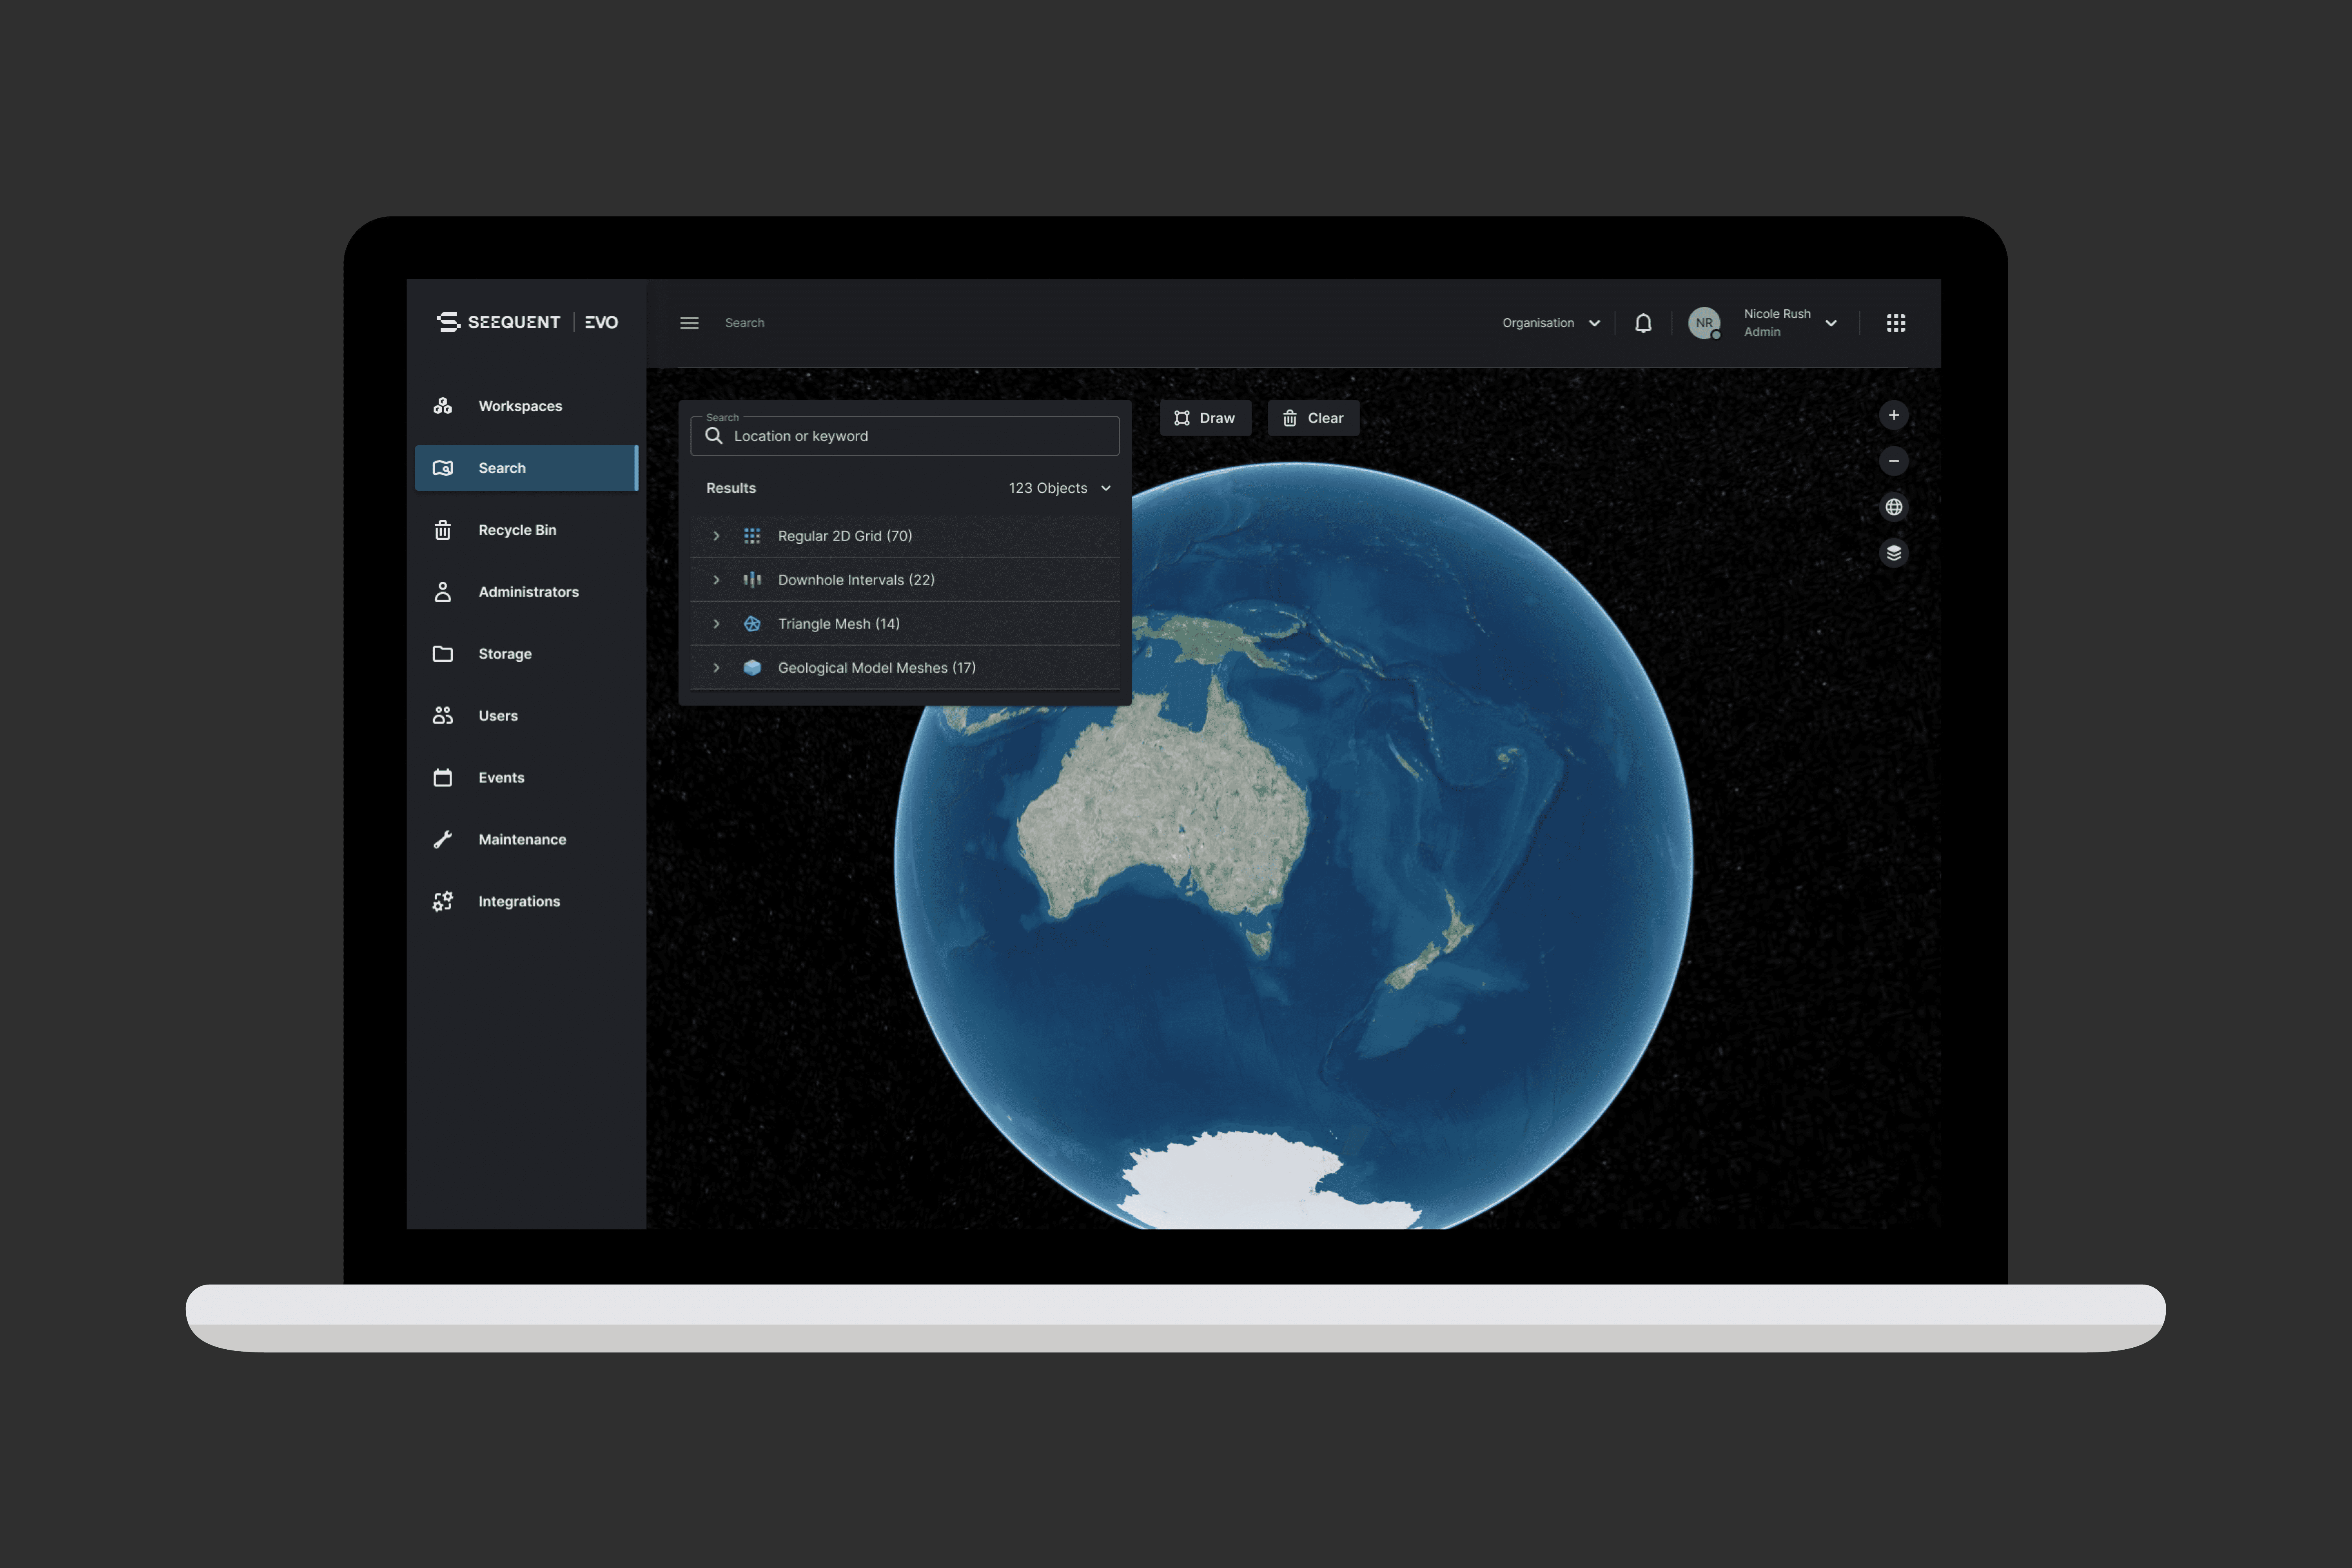Click the magnifier icon in search box
This screenshot has height=1568, width=2352.
point(714,436)
